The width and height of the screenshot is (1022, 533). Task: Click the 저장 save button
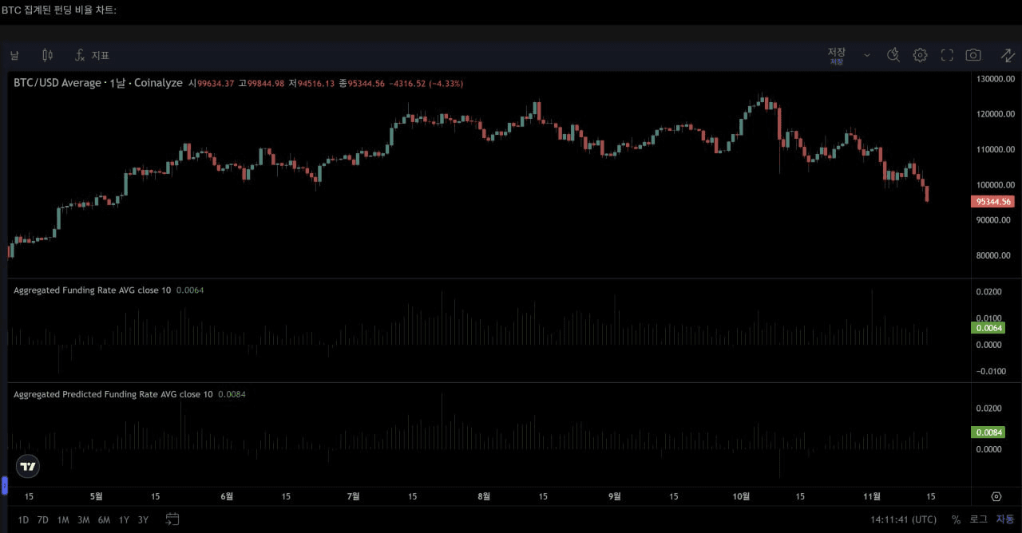836,51
